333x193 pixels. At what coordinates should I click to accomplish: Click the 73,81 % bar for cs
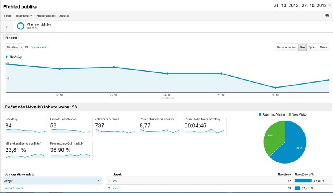coord(303,181)
